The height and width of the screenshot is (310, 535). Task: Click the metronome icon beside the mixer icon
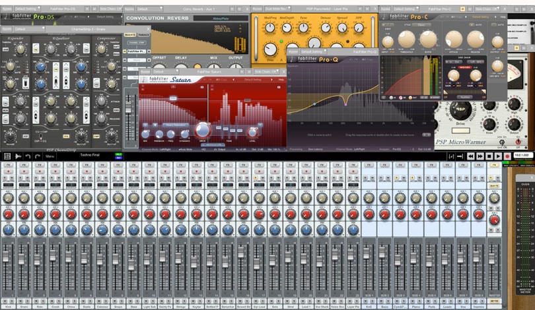pos(18,156)
